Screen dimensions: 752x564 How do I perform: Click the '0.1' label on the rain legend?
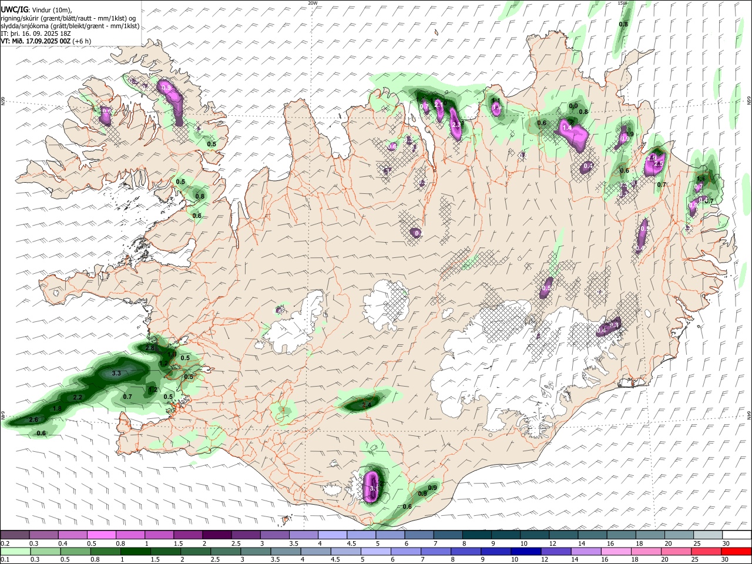5,559
